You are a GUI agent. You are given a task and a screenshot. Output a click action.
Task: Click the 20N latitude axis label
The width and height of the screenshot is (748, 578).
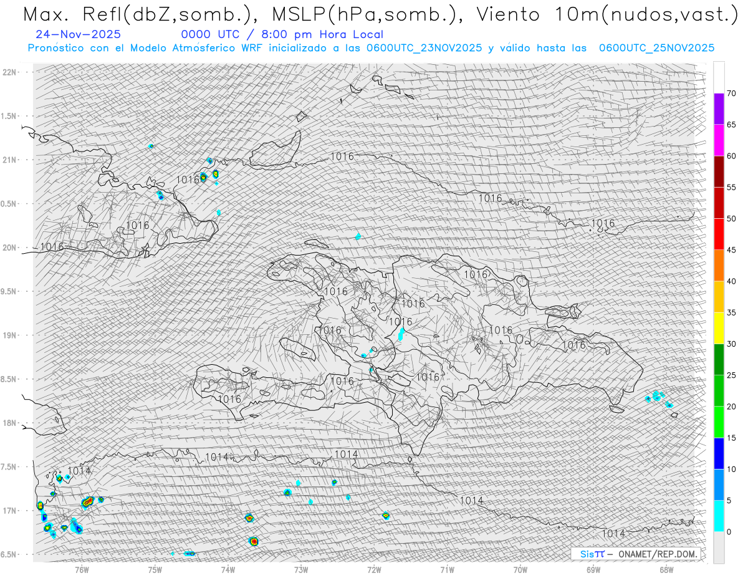tap(9, 248)
